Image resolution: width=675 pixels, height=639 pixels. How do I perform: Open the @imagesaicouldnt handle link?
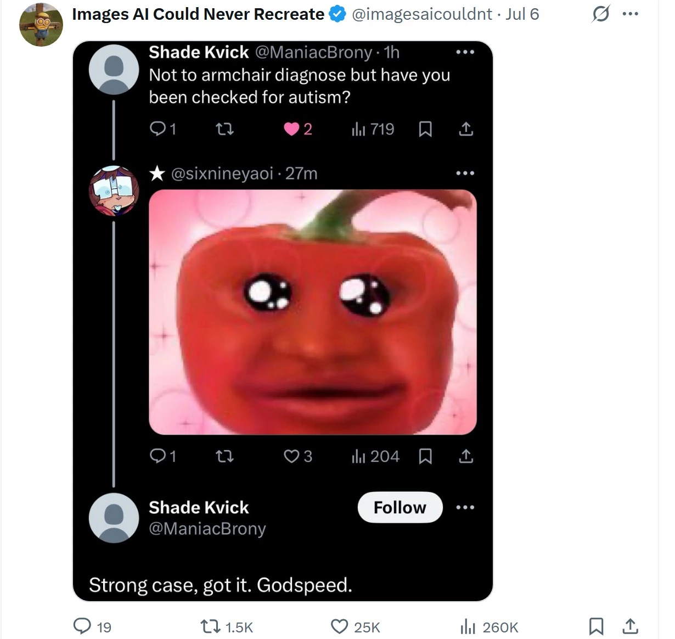point(421,14)
